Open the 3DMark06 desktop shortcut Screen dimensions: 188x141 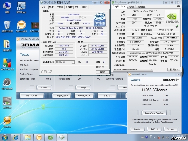21,25
